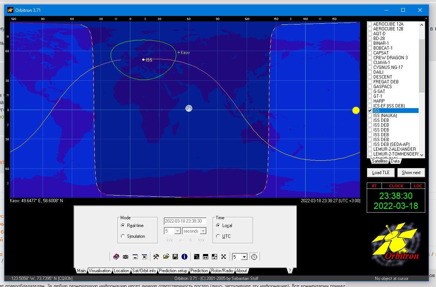Select ICS-EF (ISS DEB) in satellite list

(x=389, y=106)
